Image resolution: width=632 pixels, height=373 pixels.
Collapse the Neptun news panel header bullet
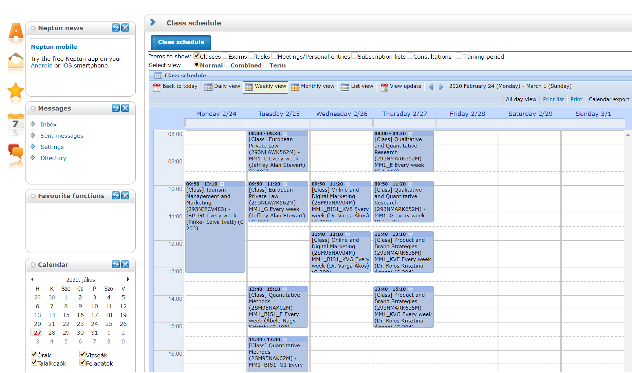click(x=33, y=28)
